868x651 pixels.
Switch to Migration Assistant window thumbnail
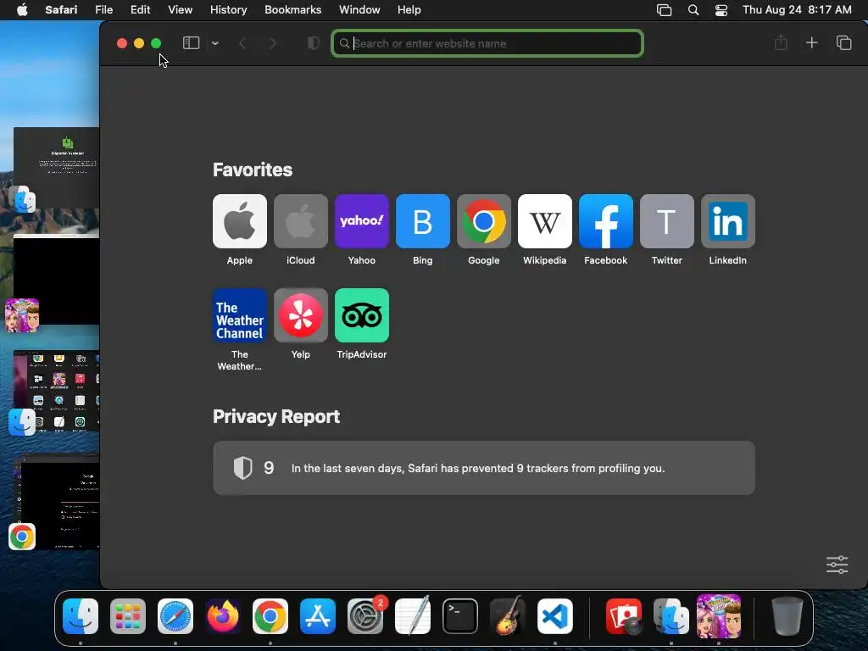click(x=57, y=167)
